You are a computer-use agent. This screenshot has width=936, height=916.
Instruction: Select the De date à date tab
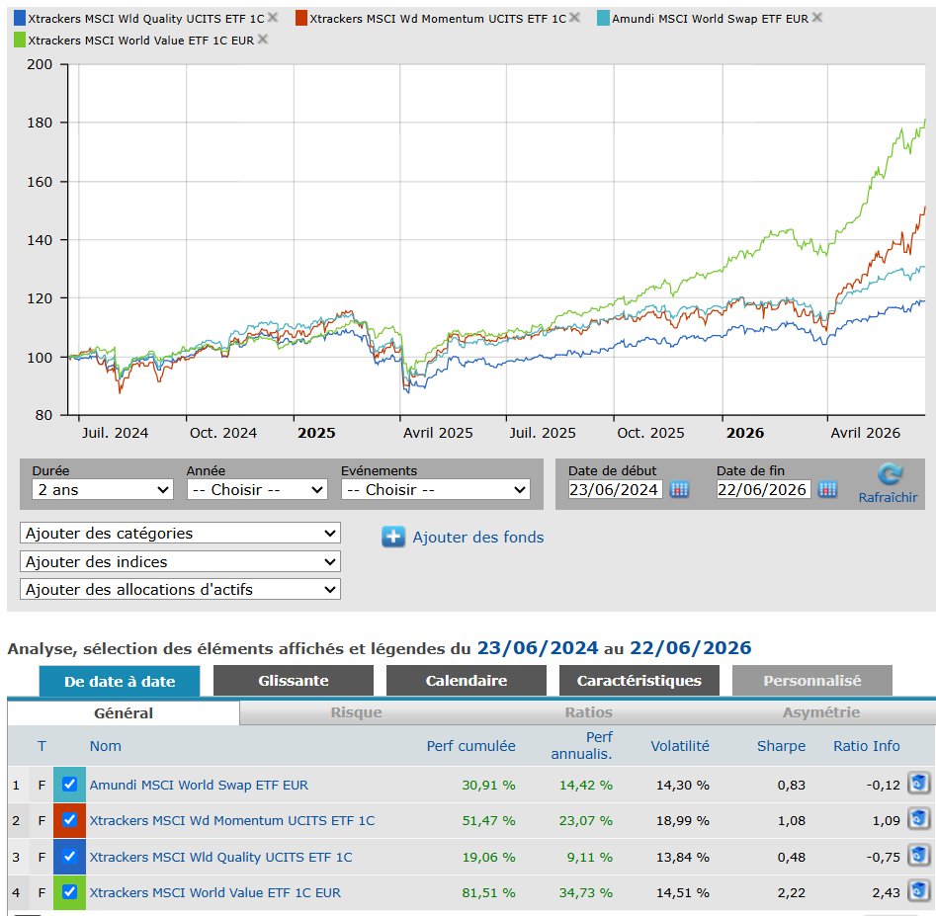click(x=120, y=681)
